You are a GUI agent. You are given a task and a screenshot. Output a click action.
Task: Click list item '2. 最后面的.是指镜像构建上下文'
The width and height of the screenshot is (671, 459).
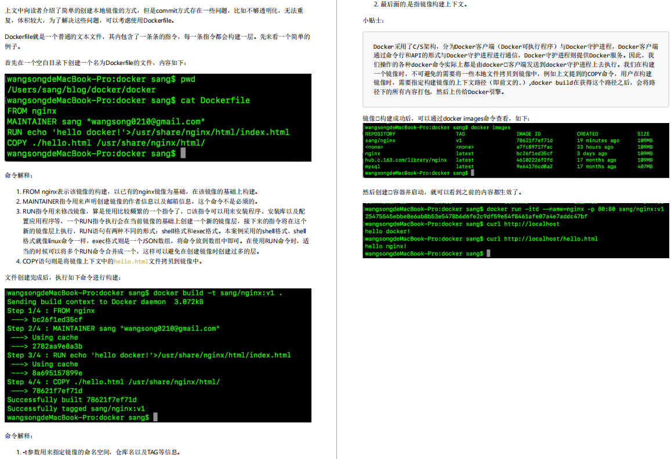[x=420, y=4]
